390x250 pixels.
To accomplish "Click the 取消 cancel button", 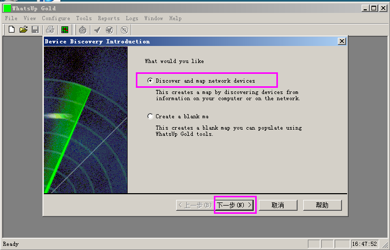I will tap(278, 205).
